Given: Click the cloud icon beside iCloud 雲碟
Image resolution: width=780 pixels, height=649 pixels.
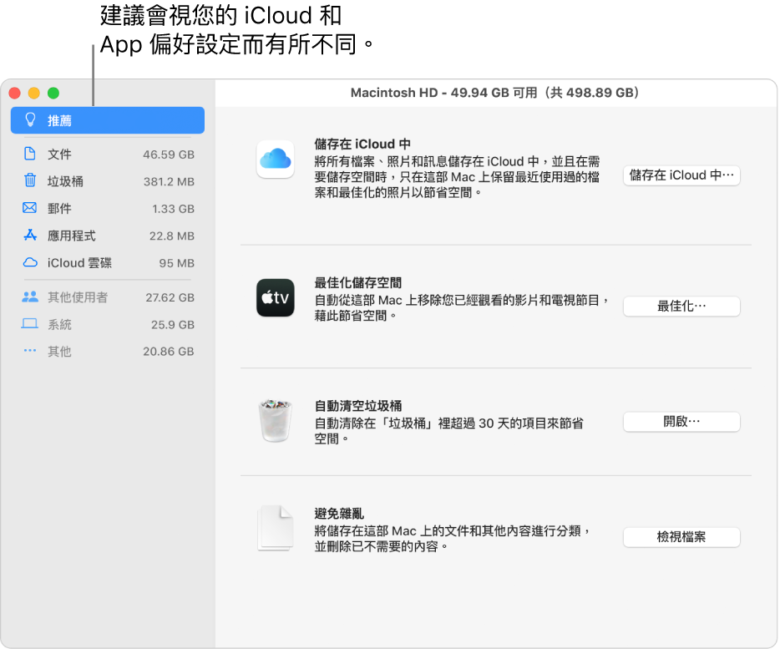Looking at the screenshot, I should pyautogui.click(x=30, y=262).
